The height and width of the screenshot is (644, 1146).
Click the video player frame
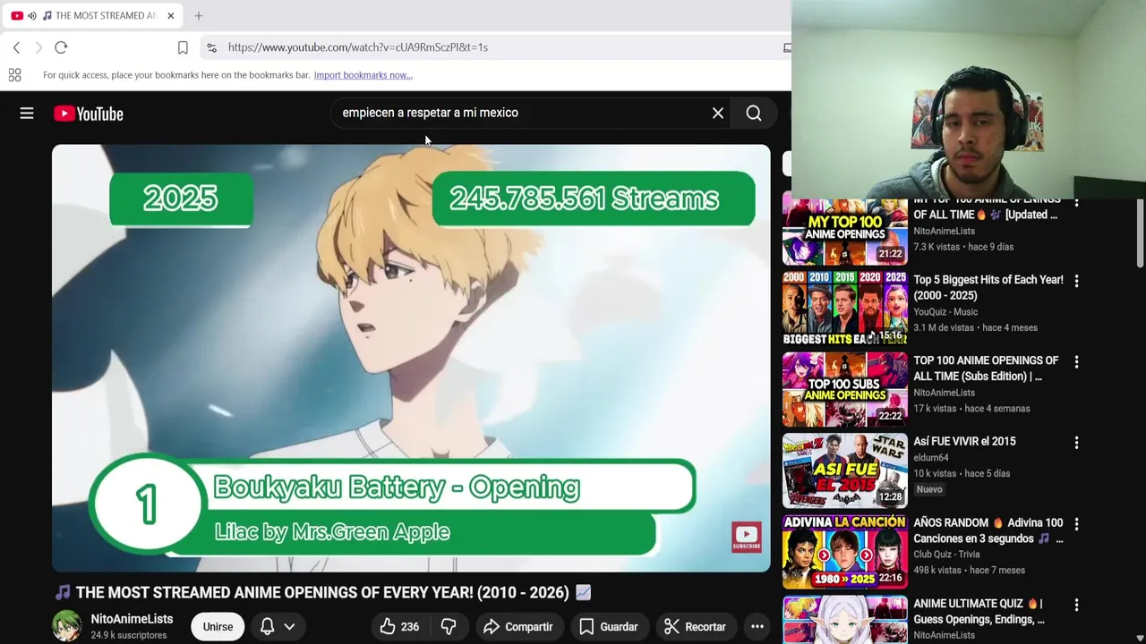point(411,358)
